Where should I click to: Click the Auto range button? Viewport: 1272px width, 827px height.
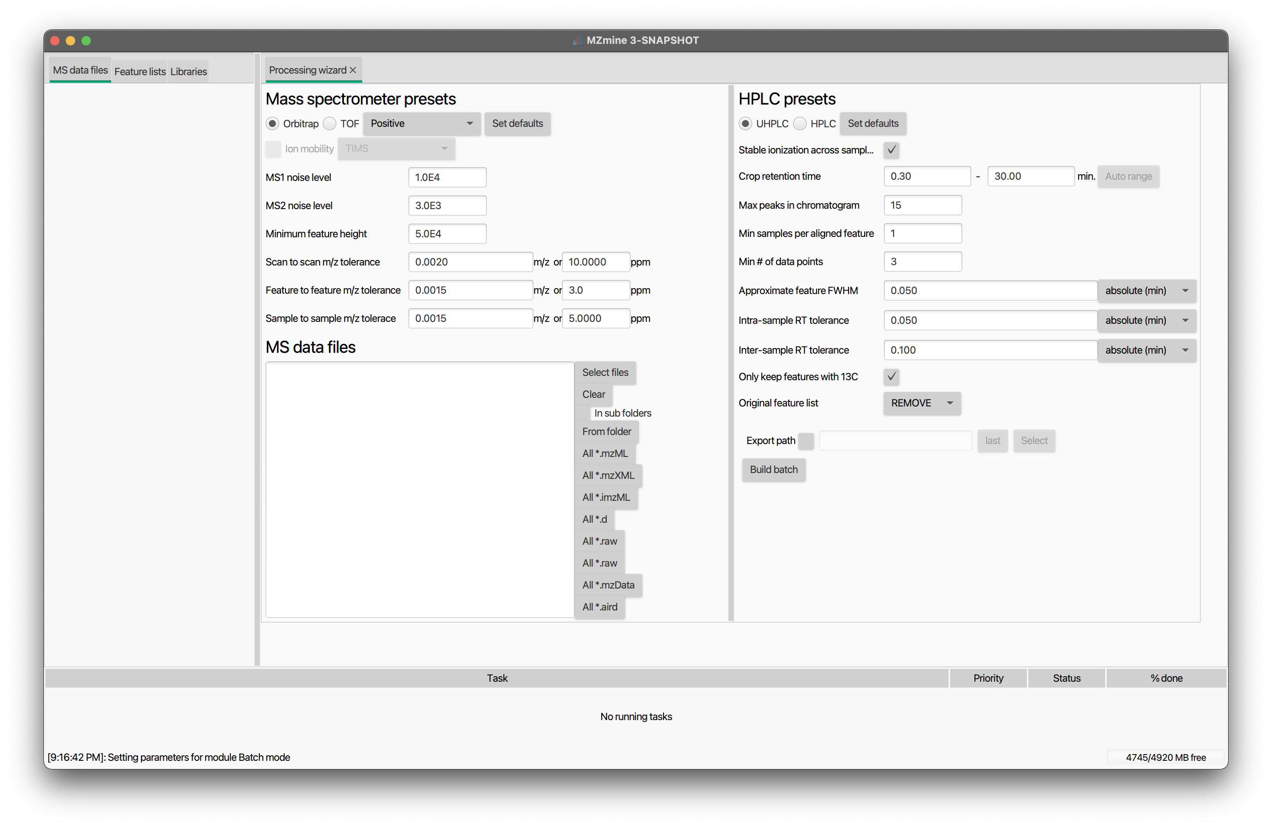pyautogui.click(x=1128, y=176)
